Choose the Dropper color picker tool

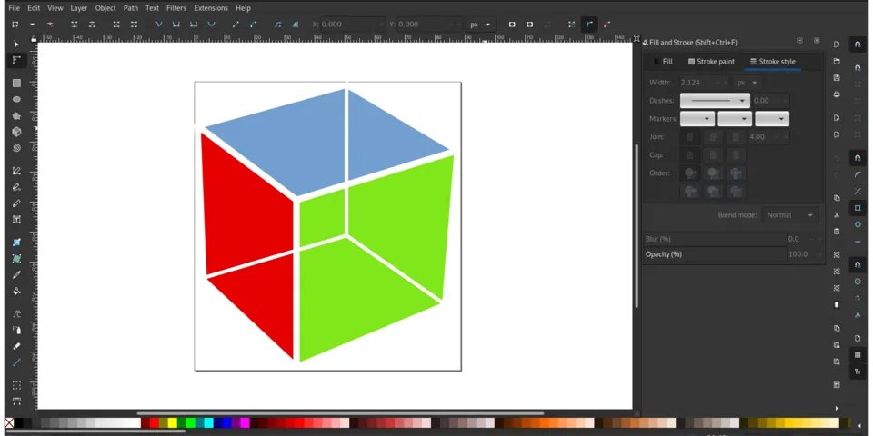[16, 274]
